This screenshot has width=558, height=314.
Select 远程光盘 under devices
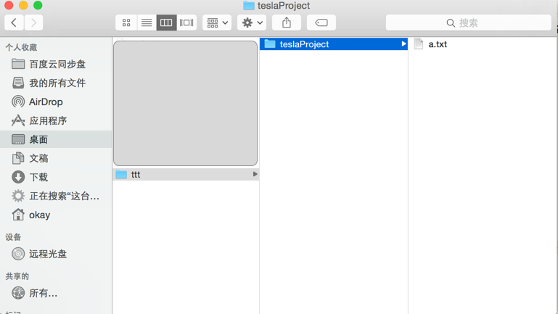47,254
